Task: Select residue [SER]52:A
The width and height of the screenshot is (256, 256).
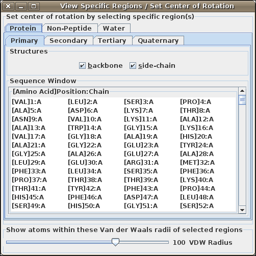Action: pos(197,206)
